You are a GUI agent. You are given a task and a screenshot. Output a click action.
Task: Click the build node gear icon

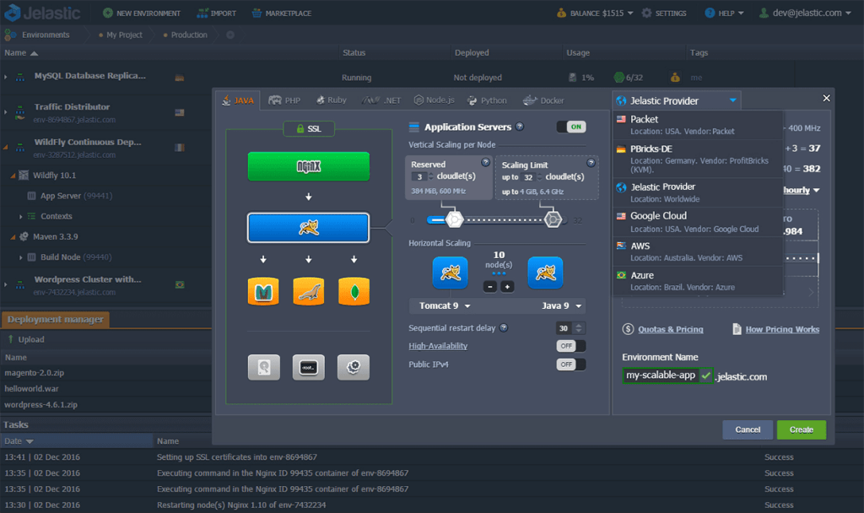[354, 367]
